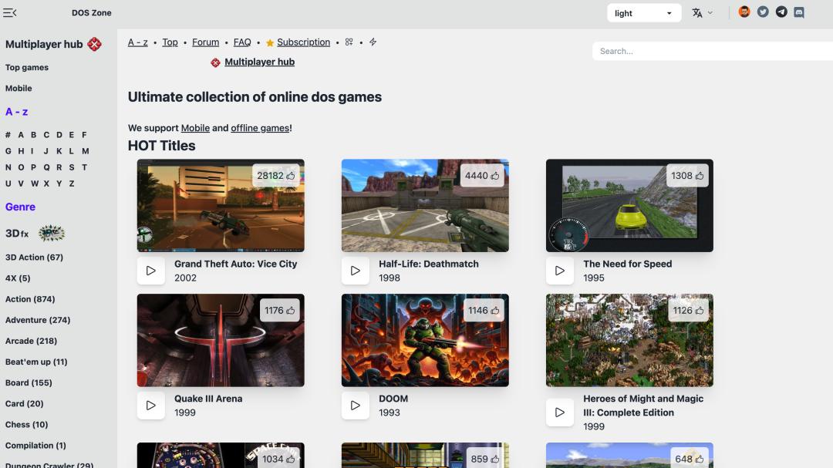The width and height of the screenshot is (833, 468).
Task: Select genre Board (155)
Action: point(29,382)
